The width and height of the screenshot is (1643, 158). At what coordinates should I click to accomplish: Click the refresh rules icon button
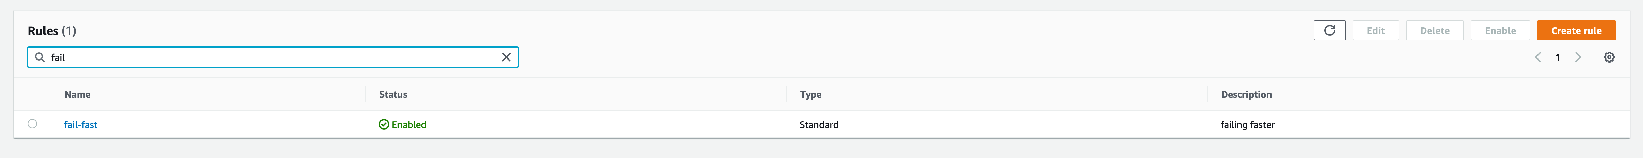coord(1329,31)
